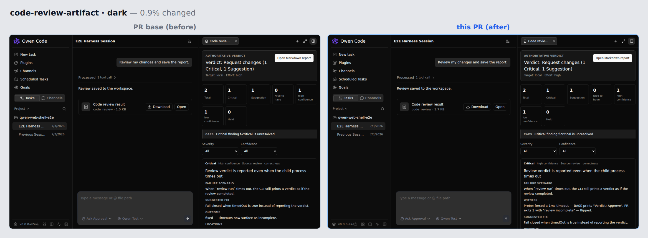The height and width of the screenshot is (238, 648).
Task: Open the Severity dropdown in before panel
Action: tap(220, 151)
